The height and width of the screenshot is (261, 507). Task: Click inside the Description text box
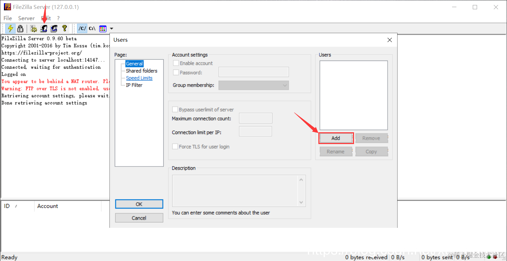click(x=235, y=190)
